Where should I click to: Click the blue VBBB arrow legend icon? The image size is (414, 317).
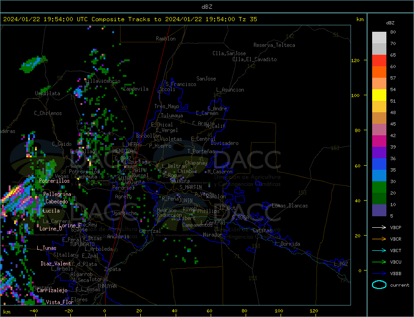(379, 273)
